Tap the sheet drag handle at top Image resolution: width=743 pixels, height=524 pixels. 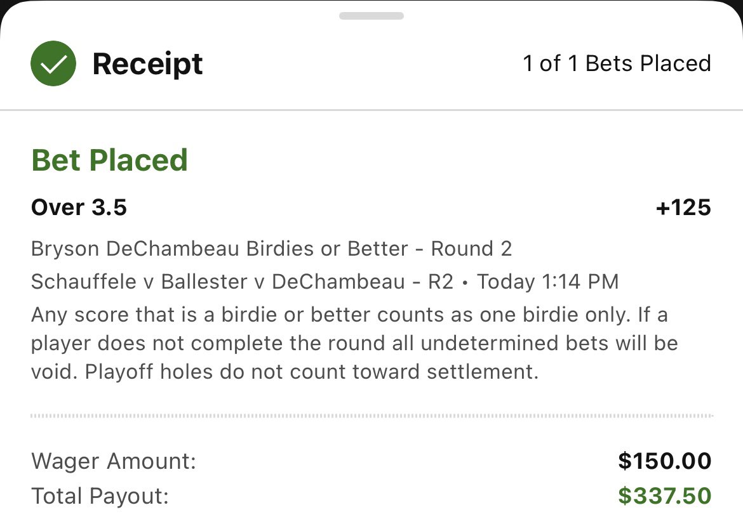coord(371,16)
